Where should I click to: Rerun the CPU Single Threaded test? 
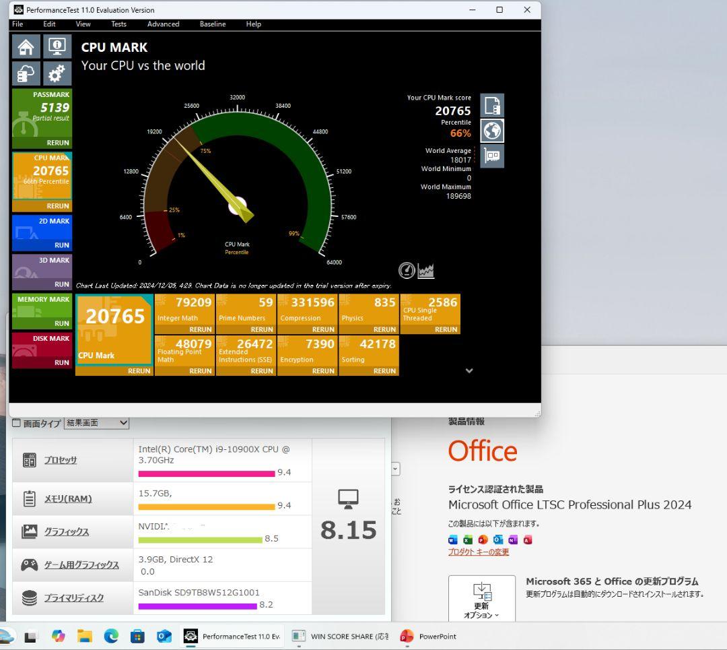click(x=446, y=329)
